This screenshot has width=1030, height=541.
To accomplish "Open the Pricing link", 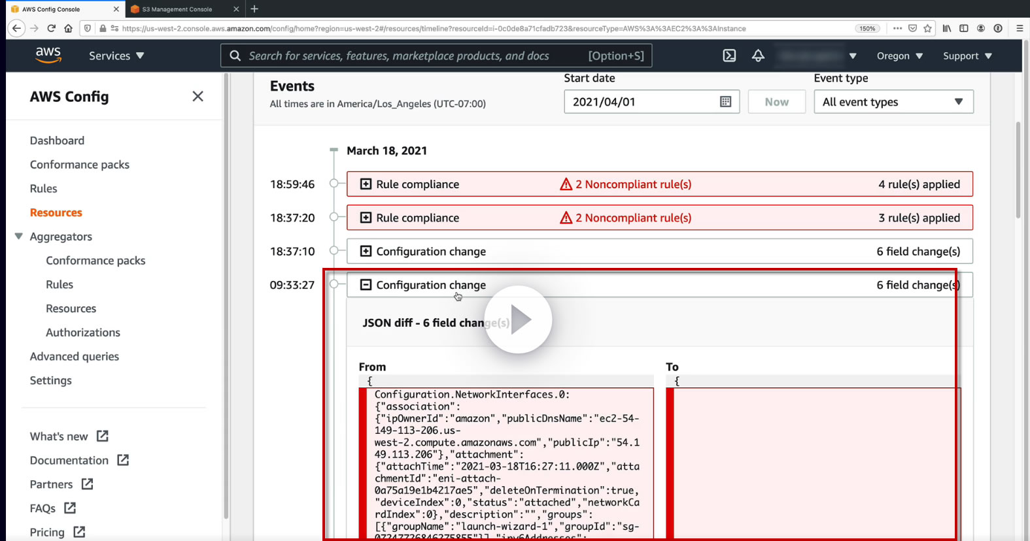I will pos(47,532).
